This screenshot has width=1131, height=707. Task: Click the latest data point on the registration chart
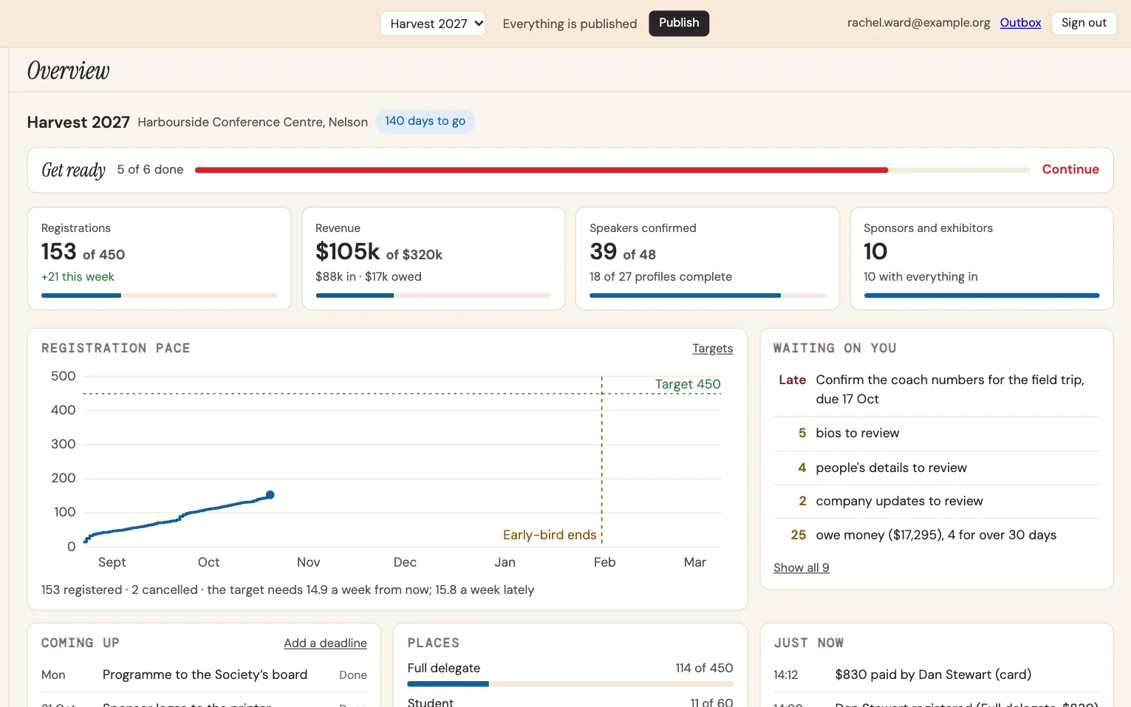[x=270, y=495]
